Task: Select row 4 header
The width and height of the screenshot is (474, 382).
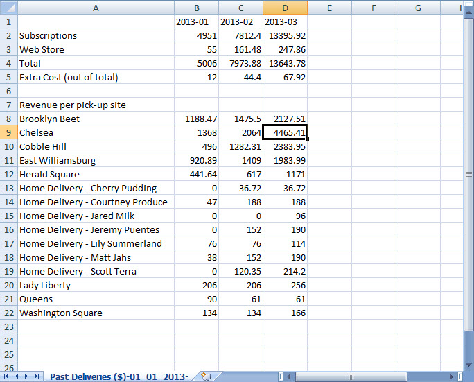Action: click(x=9, y=63)
